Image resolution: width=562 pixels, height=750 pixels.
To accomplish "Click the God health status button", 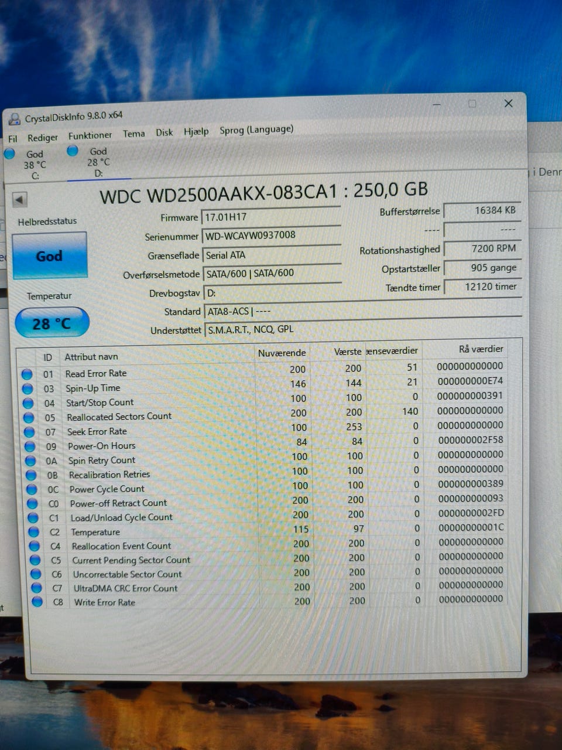I will pyautogui.click(x=49, y=255).
